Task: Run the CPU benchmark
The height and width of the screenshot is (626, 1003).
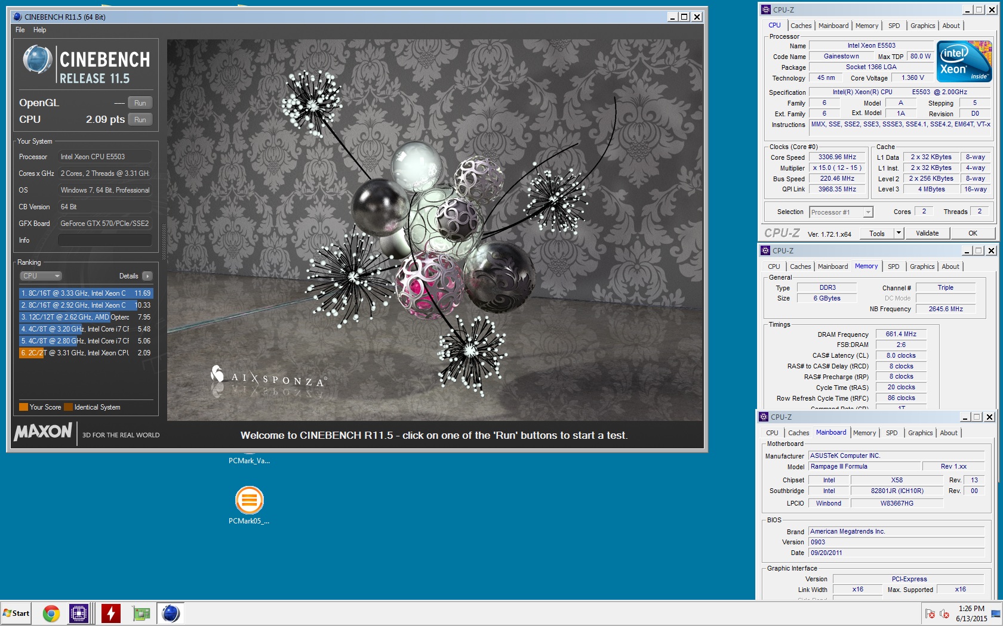Action: [140, 119]
